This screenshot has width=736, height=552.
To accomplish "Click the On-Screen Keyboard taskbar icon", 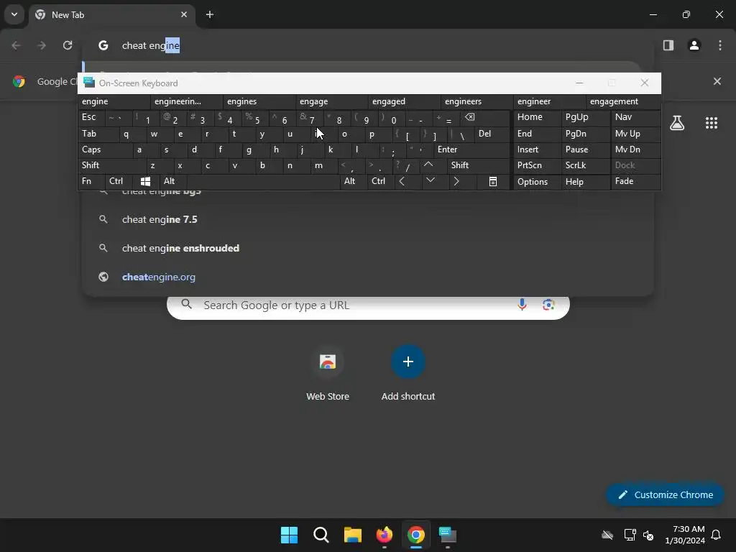I will point(448,535).
